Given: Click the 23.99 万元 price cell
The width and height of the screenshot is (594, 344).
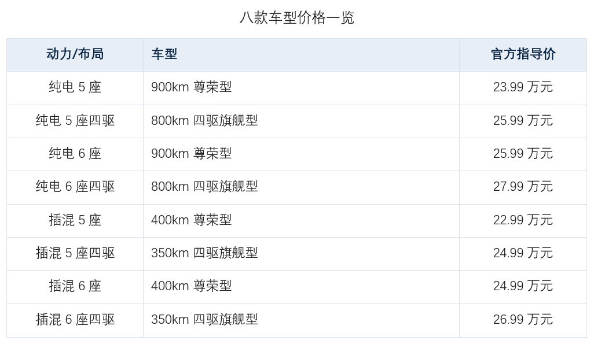Looking at the screenshot, I should click(523, 87).
